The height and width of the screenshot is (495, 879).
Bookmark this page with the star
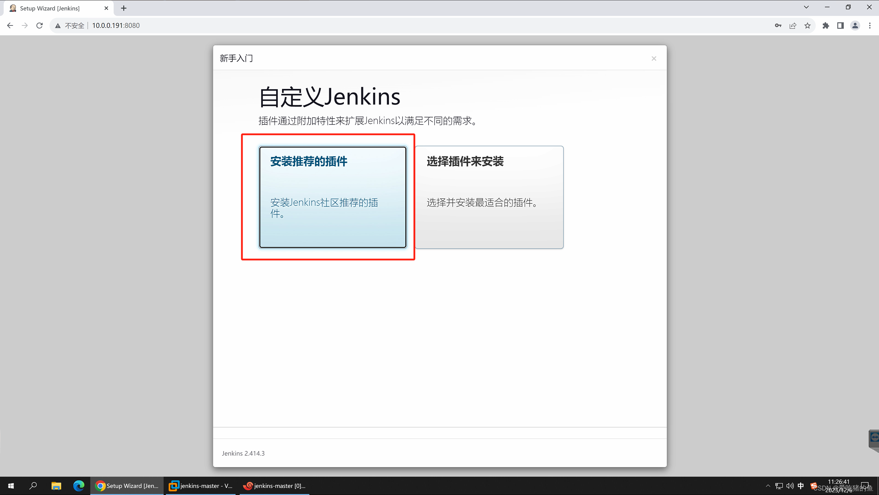tap(807, 25)
